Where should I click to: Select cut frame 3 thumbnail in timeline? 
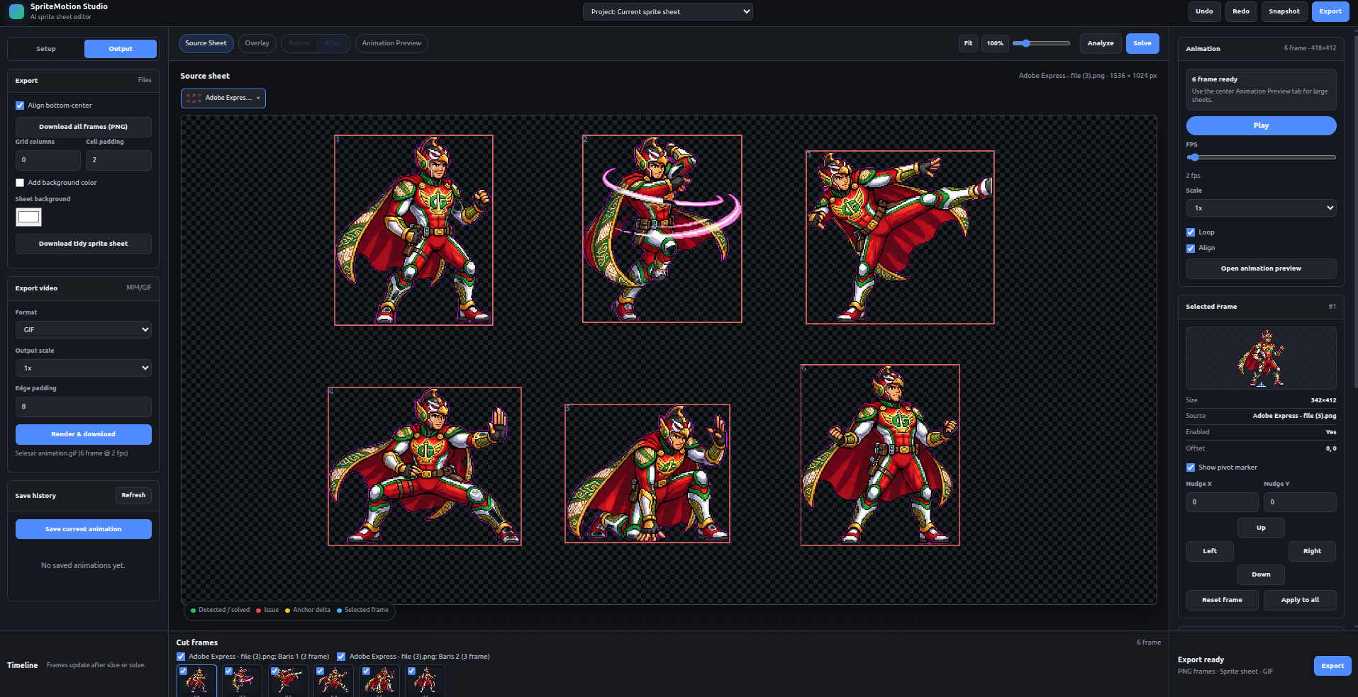(x=287, y=681)
